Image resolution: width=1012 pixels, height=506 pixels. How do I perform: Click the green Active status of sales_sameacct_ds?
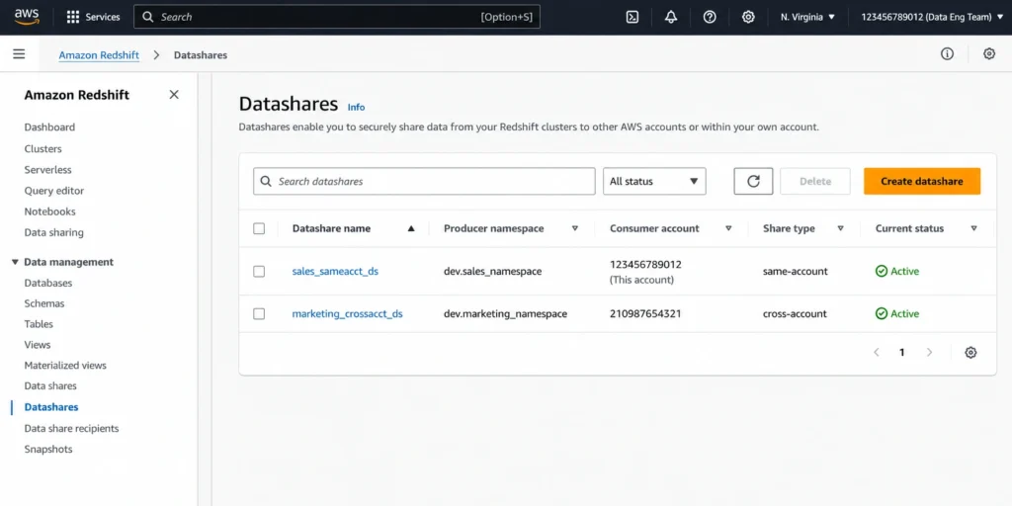897,271
